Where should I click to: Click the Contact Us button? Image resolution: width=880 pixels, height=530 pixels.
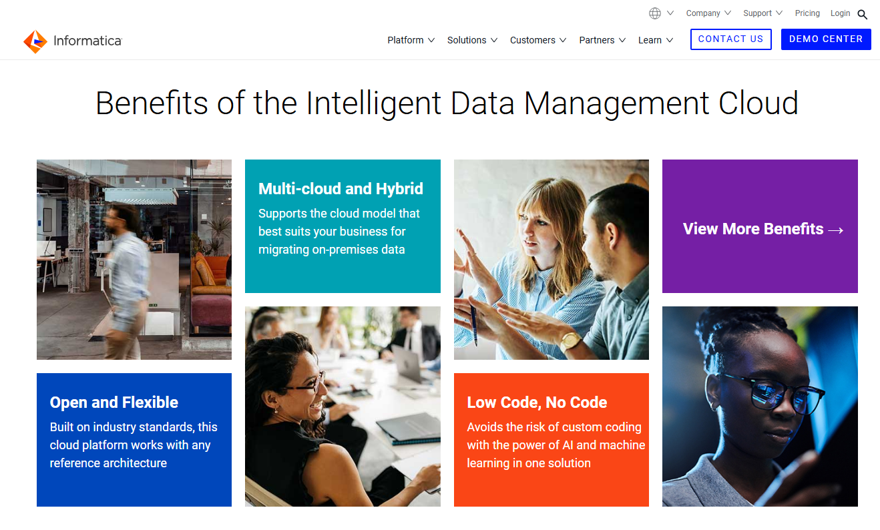click(730, 39)
